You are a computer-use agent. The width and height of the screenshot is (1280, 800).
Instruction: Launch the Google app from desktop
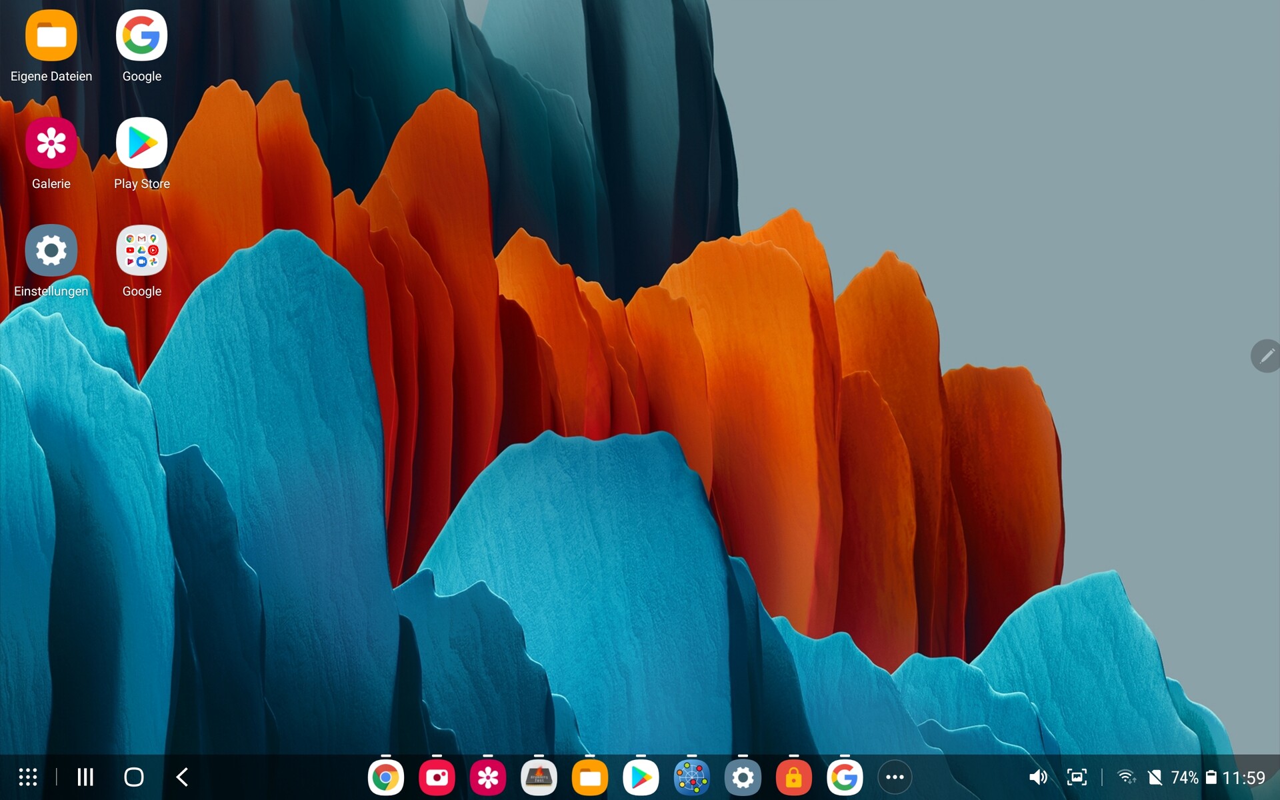click(x=141, y=36)
